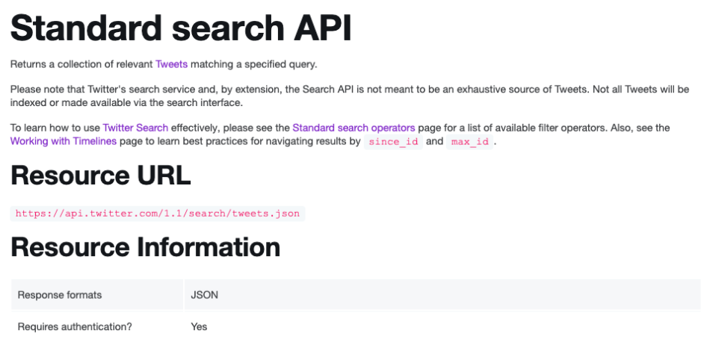704x342 pixels.
Task: Click the words To learn how to use
Action: tap(55, 128)
